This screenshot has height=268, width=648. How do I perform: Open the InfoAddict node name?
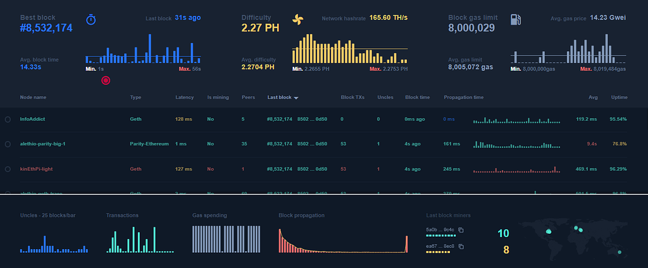pos(32,119)
